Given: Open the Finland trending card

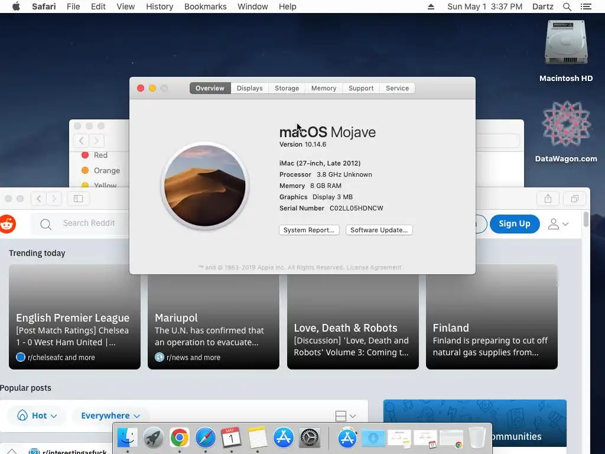Looking at the screenshot, I should 492,317.
